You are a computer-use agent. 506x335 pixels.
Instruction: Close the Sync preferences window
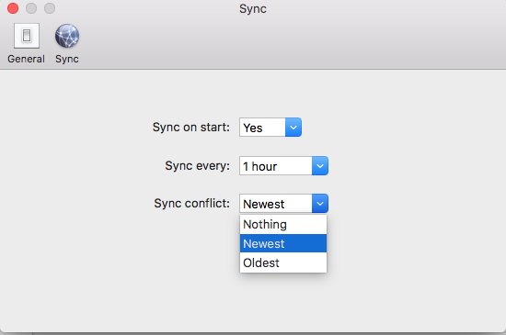point(13,8)
